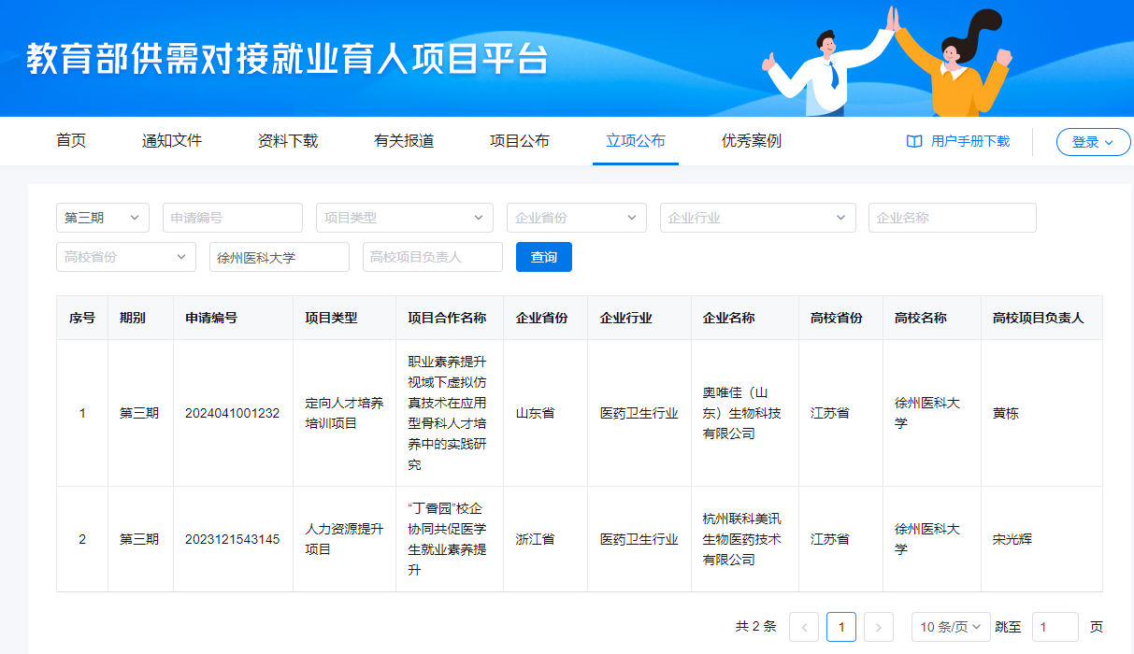Switch to the 首页 tab
The width and height of the screenshot is (1134, 654).
pyautogui.click(x=71, y=141)
